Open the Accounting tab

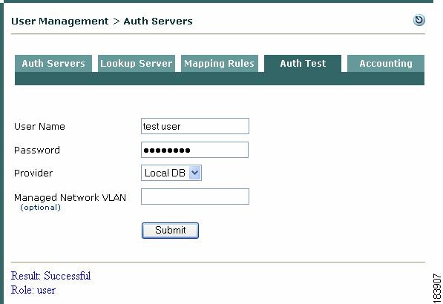[386, 64]
